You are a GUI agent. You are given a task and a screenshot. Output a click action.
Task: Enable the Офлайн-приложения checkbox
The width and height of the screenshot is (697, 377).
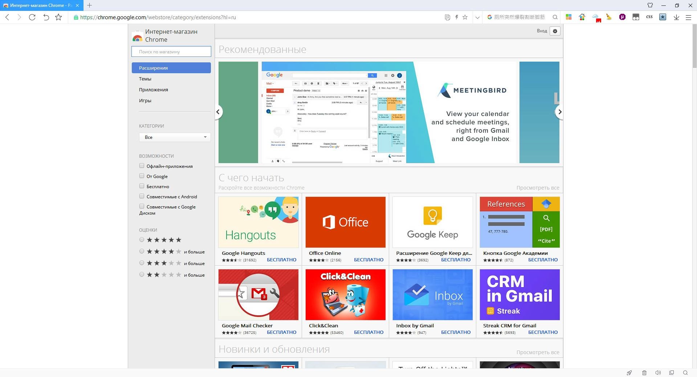(142, 166)
